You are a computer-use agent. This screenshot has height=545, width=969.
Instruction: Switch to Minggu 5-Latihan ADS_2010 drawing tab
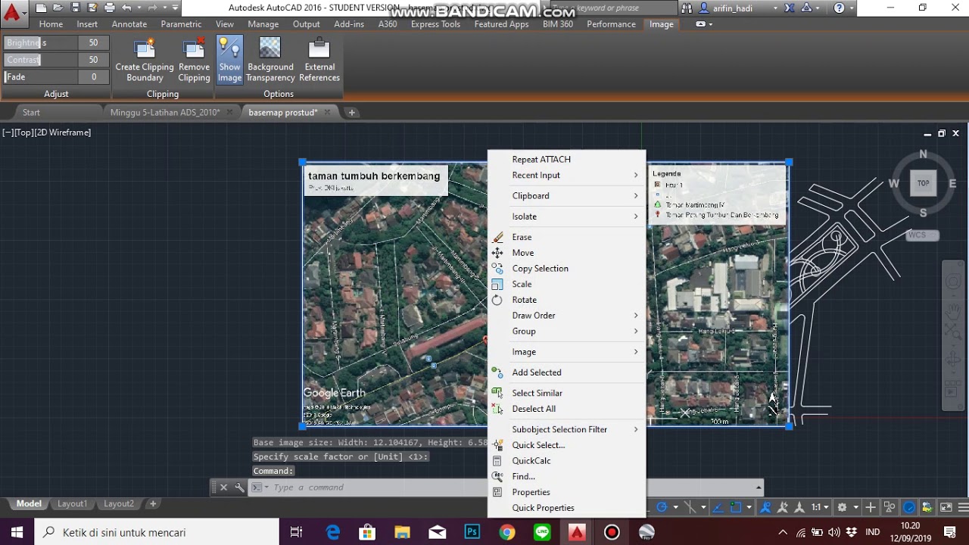pos(165,112)
